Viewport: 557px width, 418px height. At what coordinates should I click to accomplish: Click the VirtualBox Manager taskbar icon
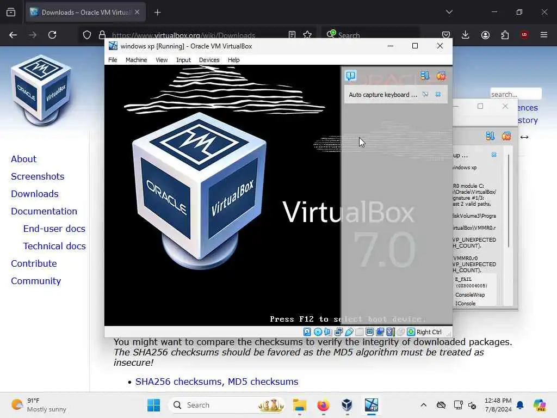coord(346,405)
